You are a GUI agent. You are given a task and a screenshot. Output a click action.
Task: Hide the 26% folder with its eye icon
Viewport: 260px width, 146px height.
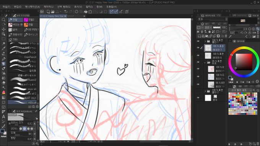(x=198, y=62)
